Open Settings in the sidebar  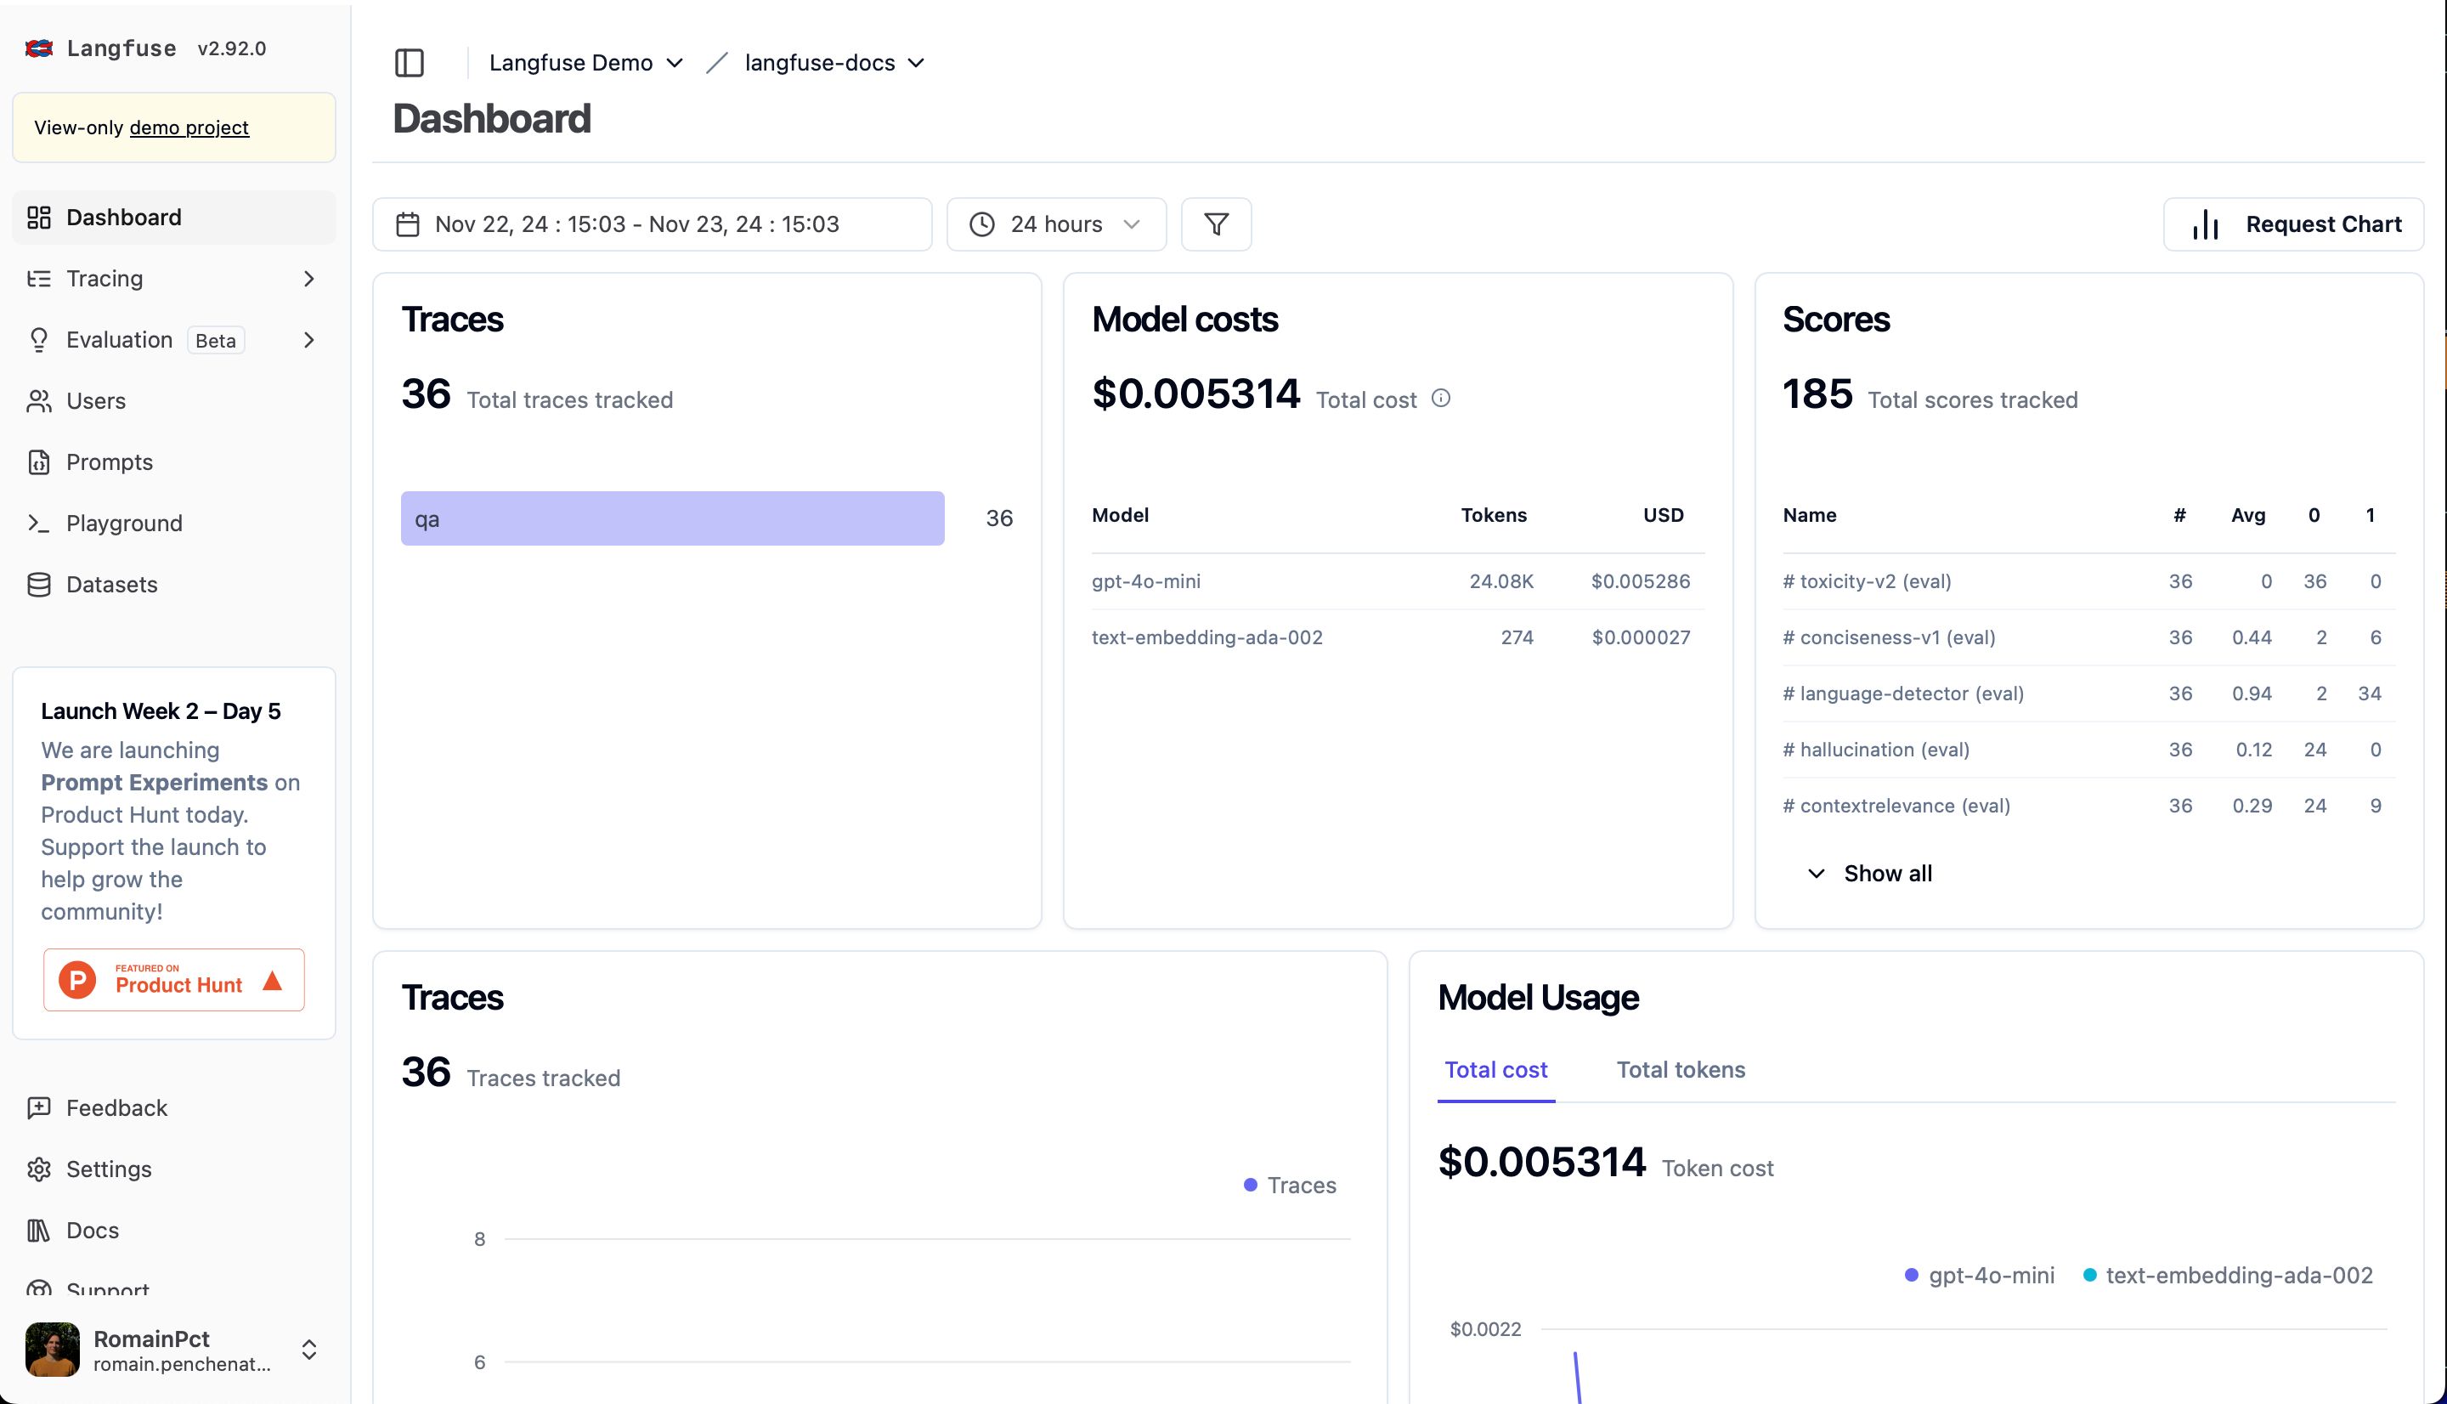(x=174, y=1169)
